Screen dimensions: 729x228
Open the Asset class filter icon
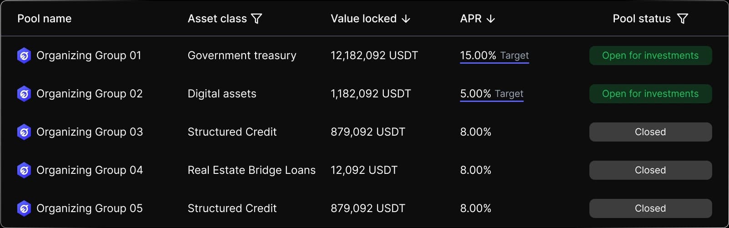click(256, 19)
